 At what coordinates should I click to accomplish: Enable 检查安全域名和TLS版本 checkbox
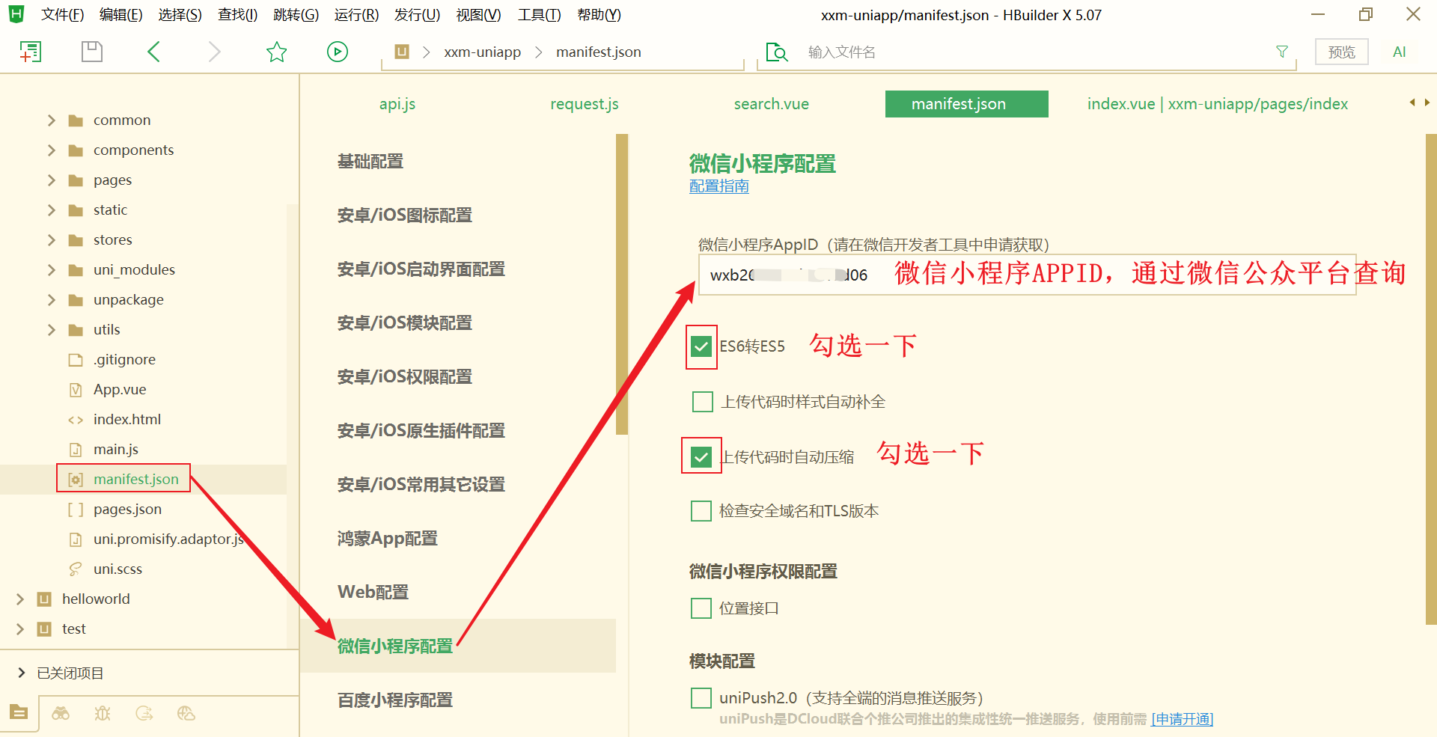(701, 511)
